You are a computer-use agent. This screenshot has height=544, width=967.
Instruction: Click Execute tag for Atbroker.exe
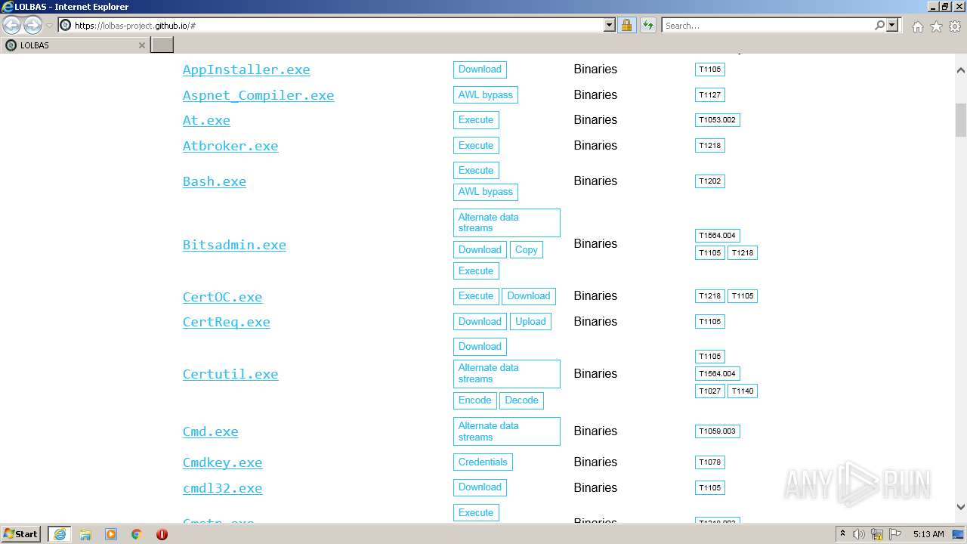[x=476, y=146]
